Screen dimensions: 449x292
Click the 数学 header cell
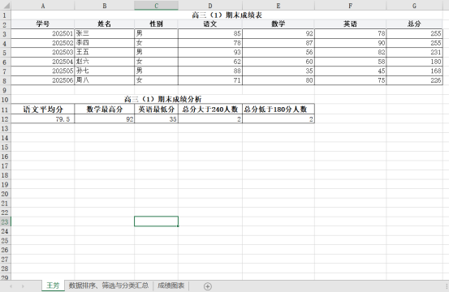coord(278,24)
